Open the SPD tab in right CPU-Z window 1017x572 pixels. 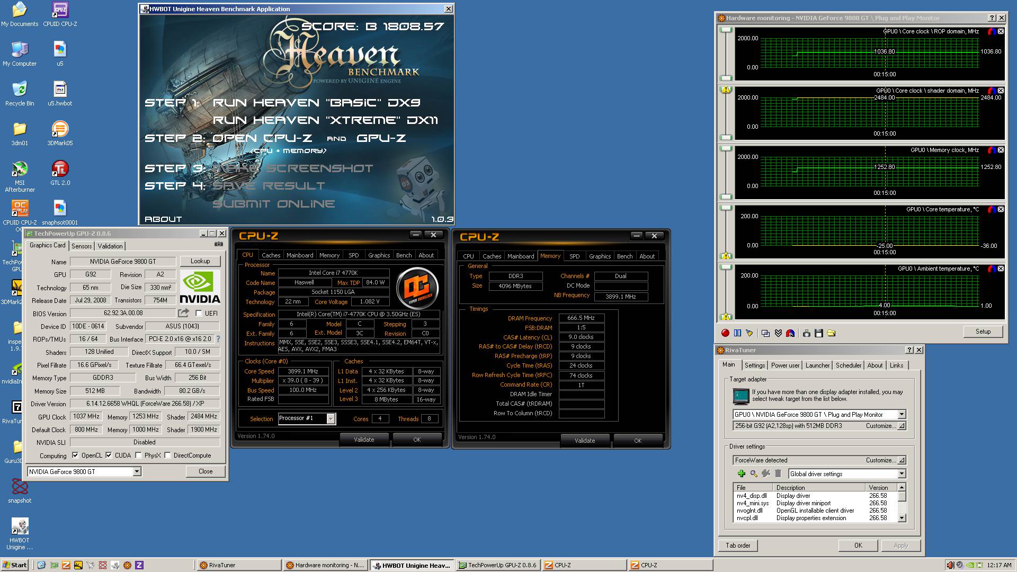coord(574,256)
